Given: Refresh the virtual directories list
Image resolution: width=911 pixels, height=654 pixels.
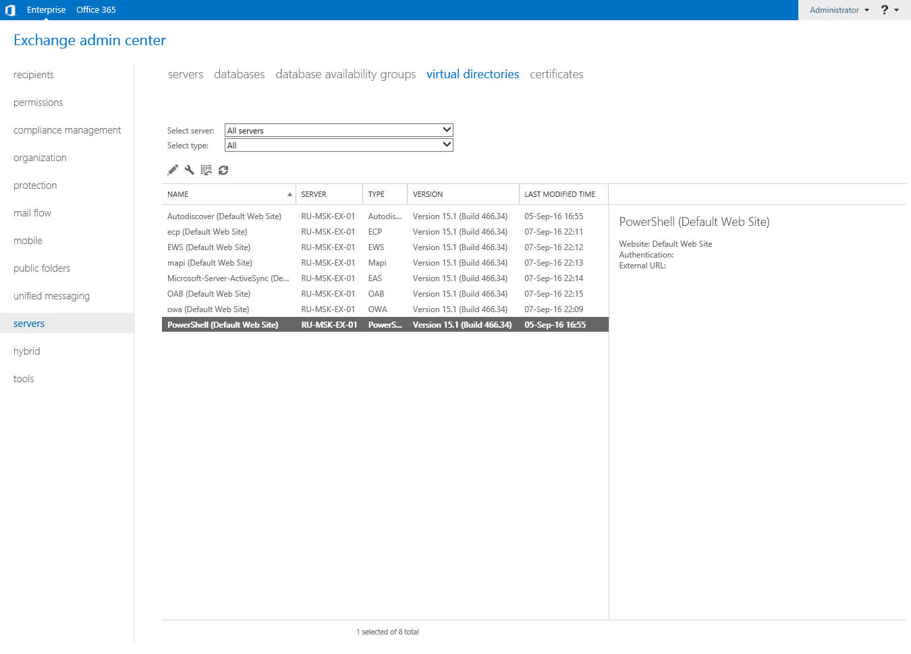Looking at the screenshot, I should coord(223,170).
